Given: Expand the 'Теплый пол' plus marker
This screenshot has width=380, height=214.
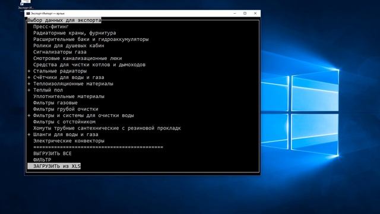Looking at the screenshot, I should [29, 90].
